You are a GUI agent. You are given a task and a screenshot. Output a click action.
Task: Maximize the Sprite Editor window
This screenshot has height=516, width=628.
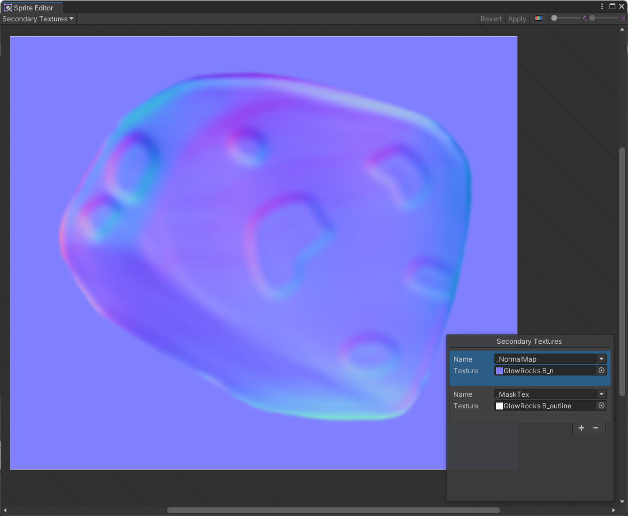612,6
